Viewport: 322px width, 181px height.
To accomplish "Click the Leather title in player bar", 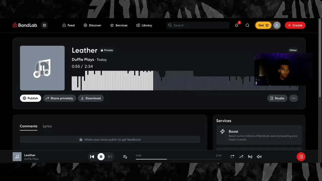I will click(30, 155).
